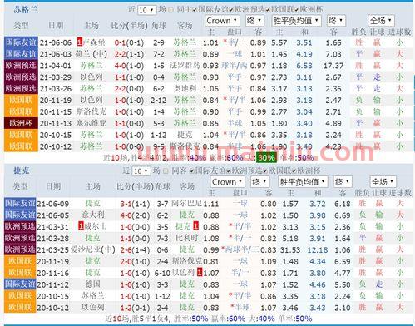Open 终 dropdown next to Crown in 捷克 section
Image resolution: width=415 pixels, height=326 pixels.
coord(259,182)
